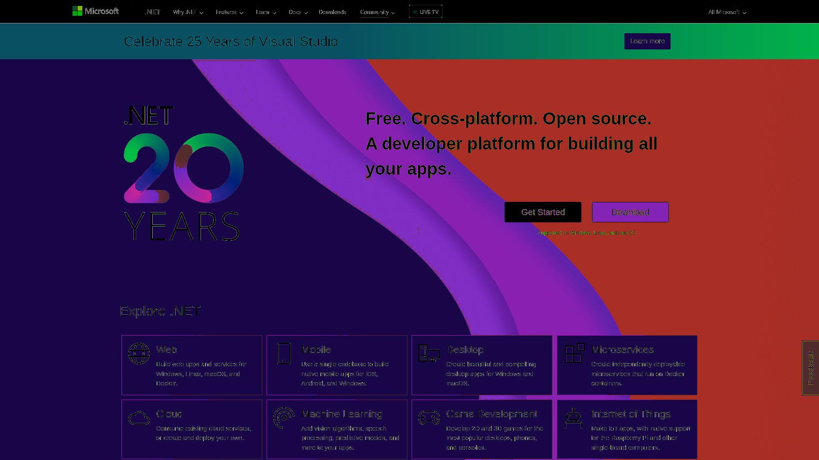Click 'Consume existing cloud services' description
Screen dimensions: 819x460
pyautogui.click(x=203, y=433)
